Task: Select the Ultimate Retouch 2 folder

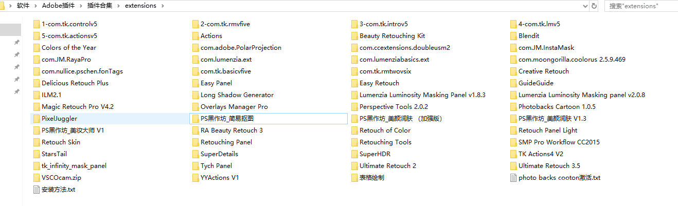Action: click(383, 166)
